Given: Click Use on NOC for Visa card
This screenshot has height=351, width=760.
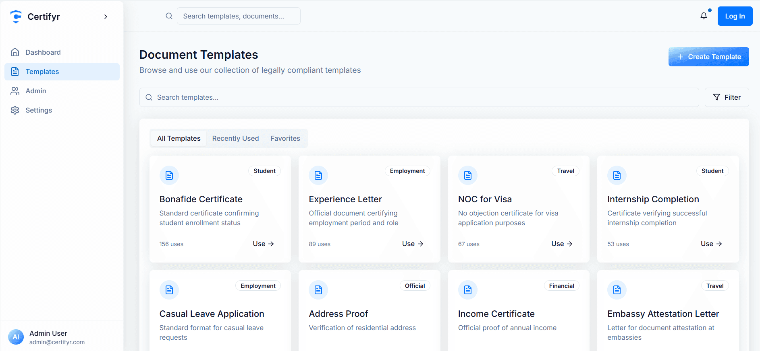Looking at the screenshot, I should 562,244.
